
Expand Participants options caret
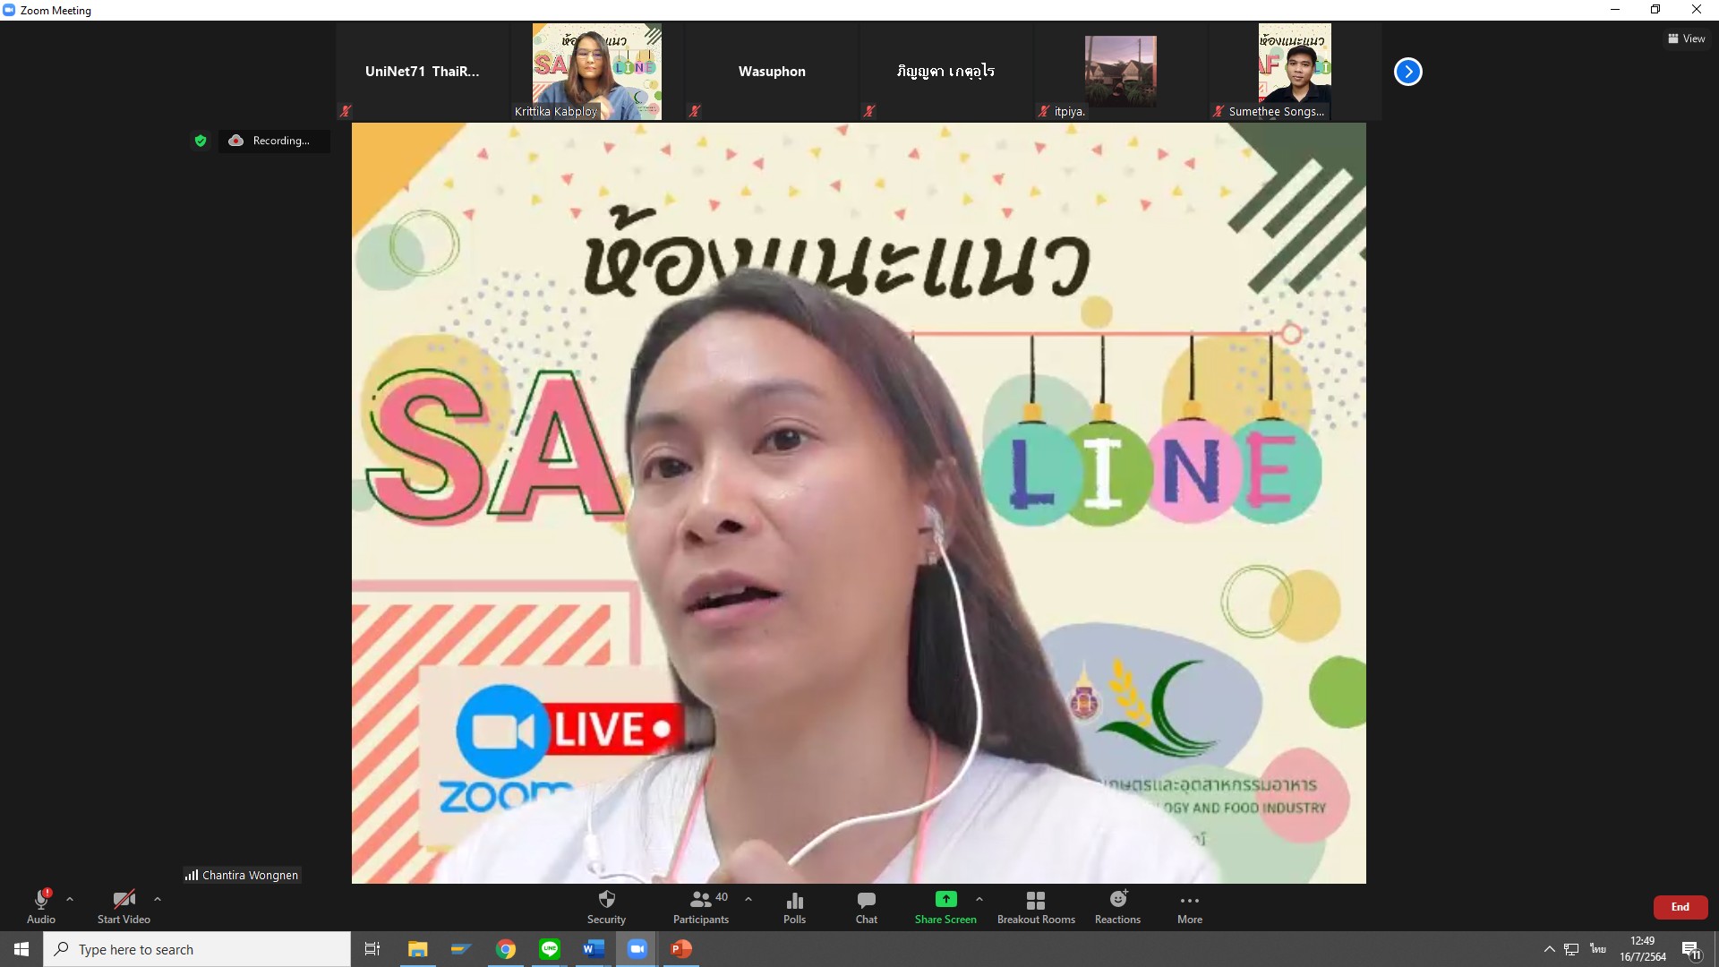pyautogui.click(x=748, y=899)
